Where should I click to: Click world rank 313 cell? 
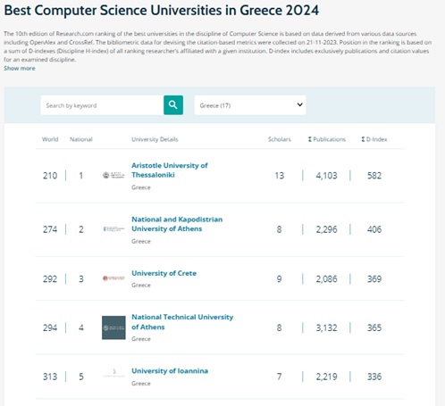[50, 377]
